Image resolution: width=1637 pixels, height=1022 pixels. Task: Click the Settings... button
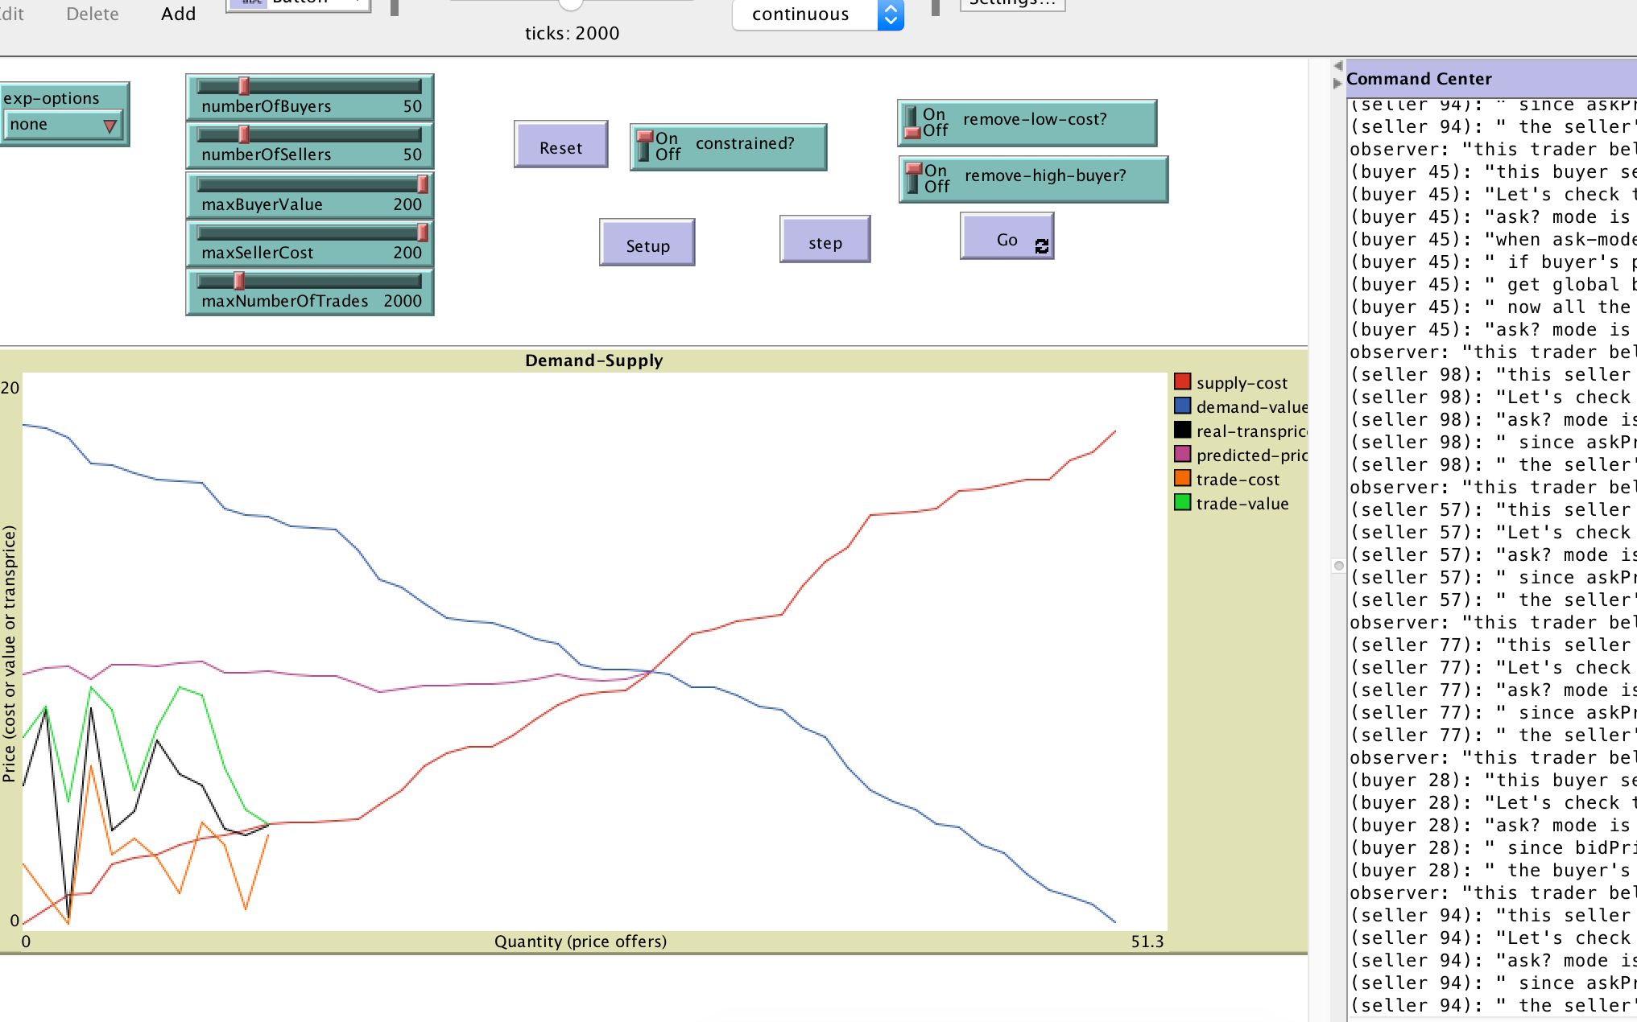1012,4
